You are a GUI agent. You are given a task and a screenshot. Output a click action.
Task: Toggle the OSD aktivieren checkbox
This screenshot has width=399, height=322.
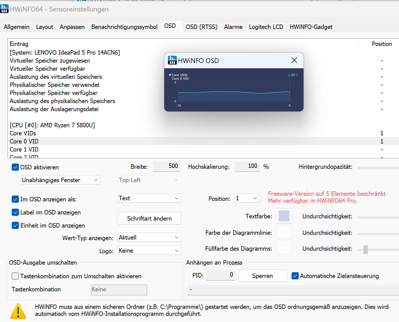pyautogui.click(x=15, y=167)
